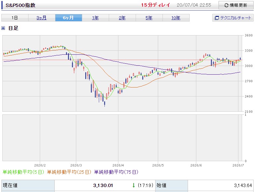Click the 情報更新 refresh button
This screenshot has height=192, width=255.
236,5
